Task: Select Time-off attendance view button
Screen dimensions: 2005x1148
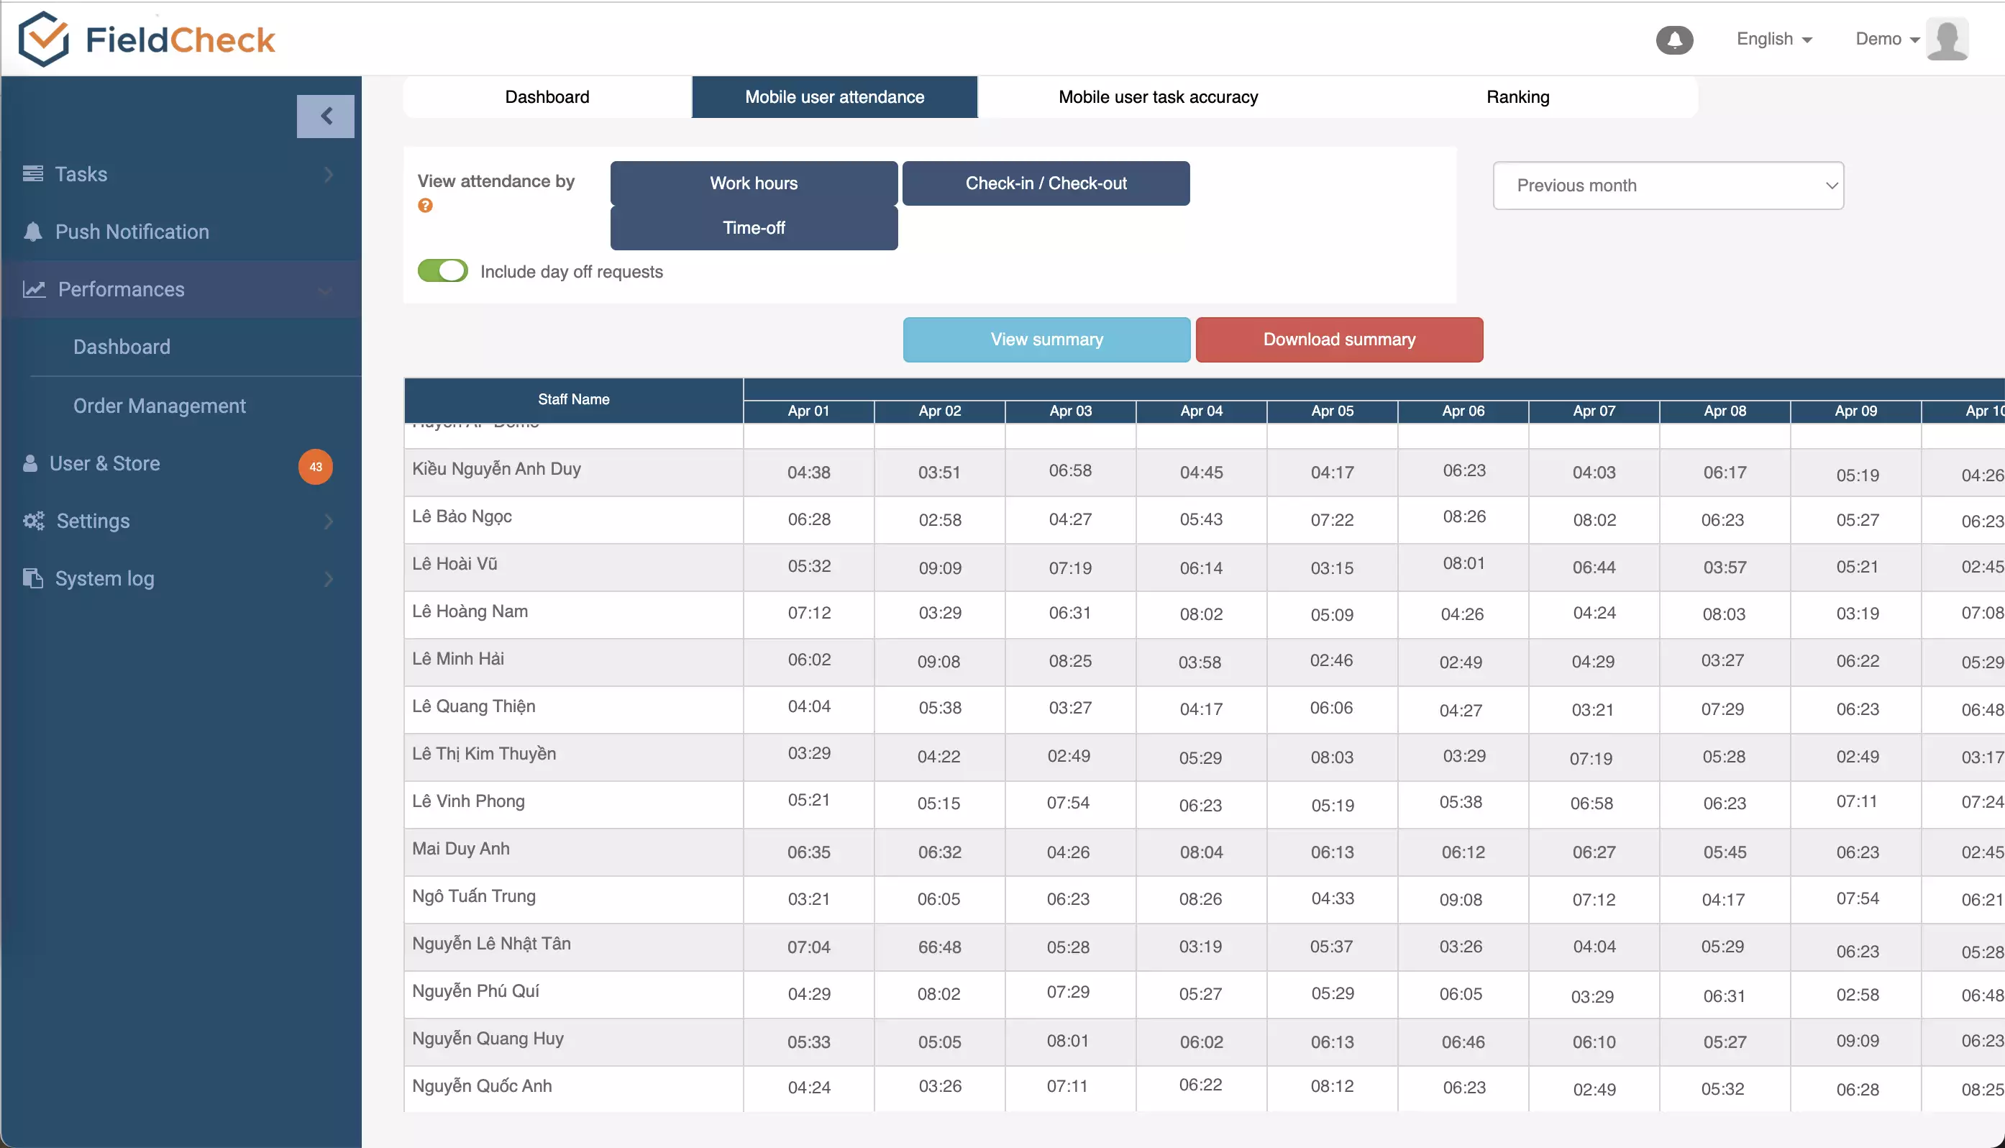Action: [x=753, y=227]
